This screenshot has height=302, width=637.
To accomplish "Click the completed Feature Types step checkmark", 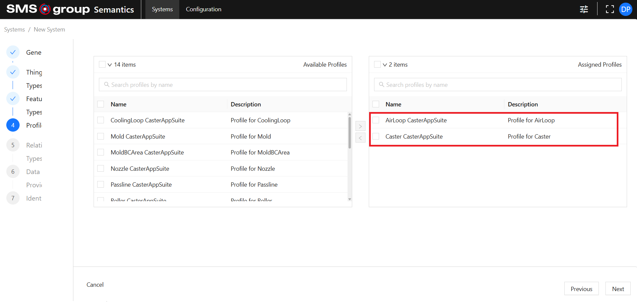I will (x=13, y=99).
